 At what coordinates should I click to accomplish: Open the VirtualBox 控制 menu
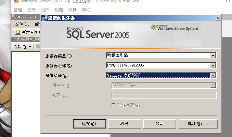pos(31,10)
